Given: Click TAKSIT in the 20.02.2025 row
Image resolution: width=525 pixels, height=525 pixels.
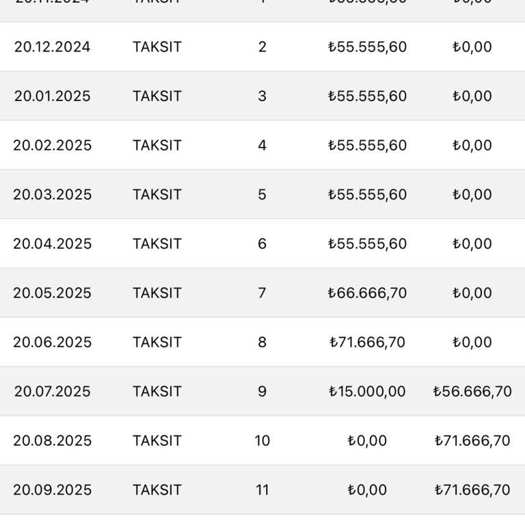Looking at the screenshot, I should 157,146.
